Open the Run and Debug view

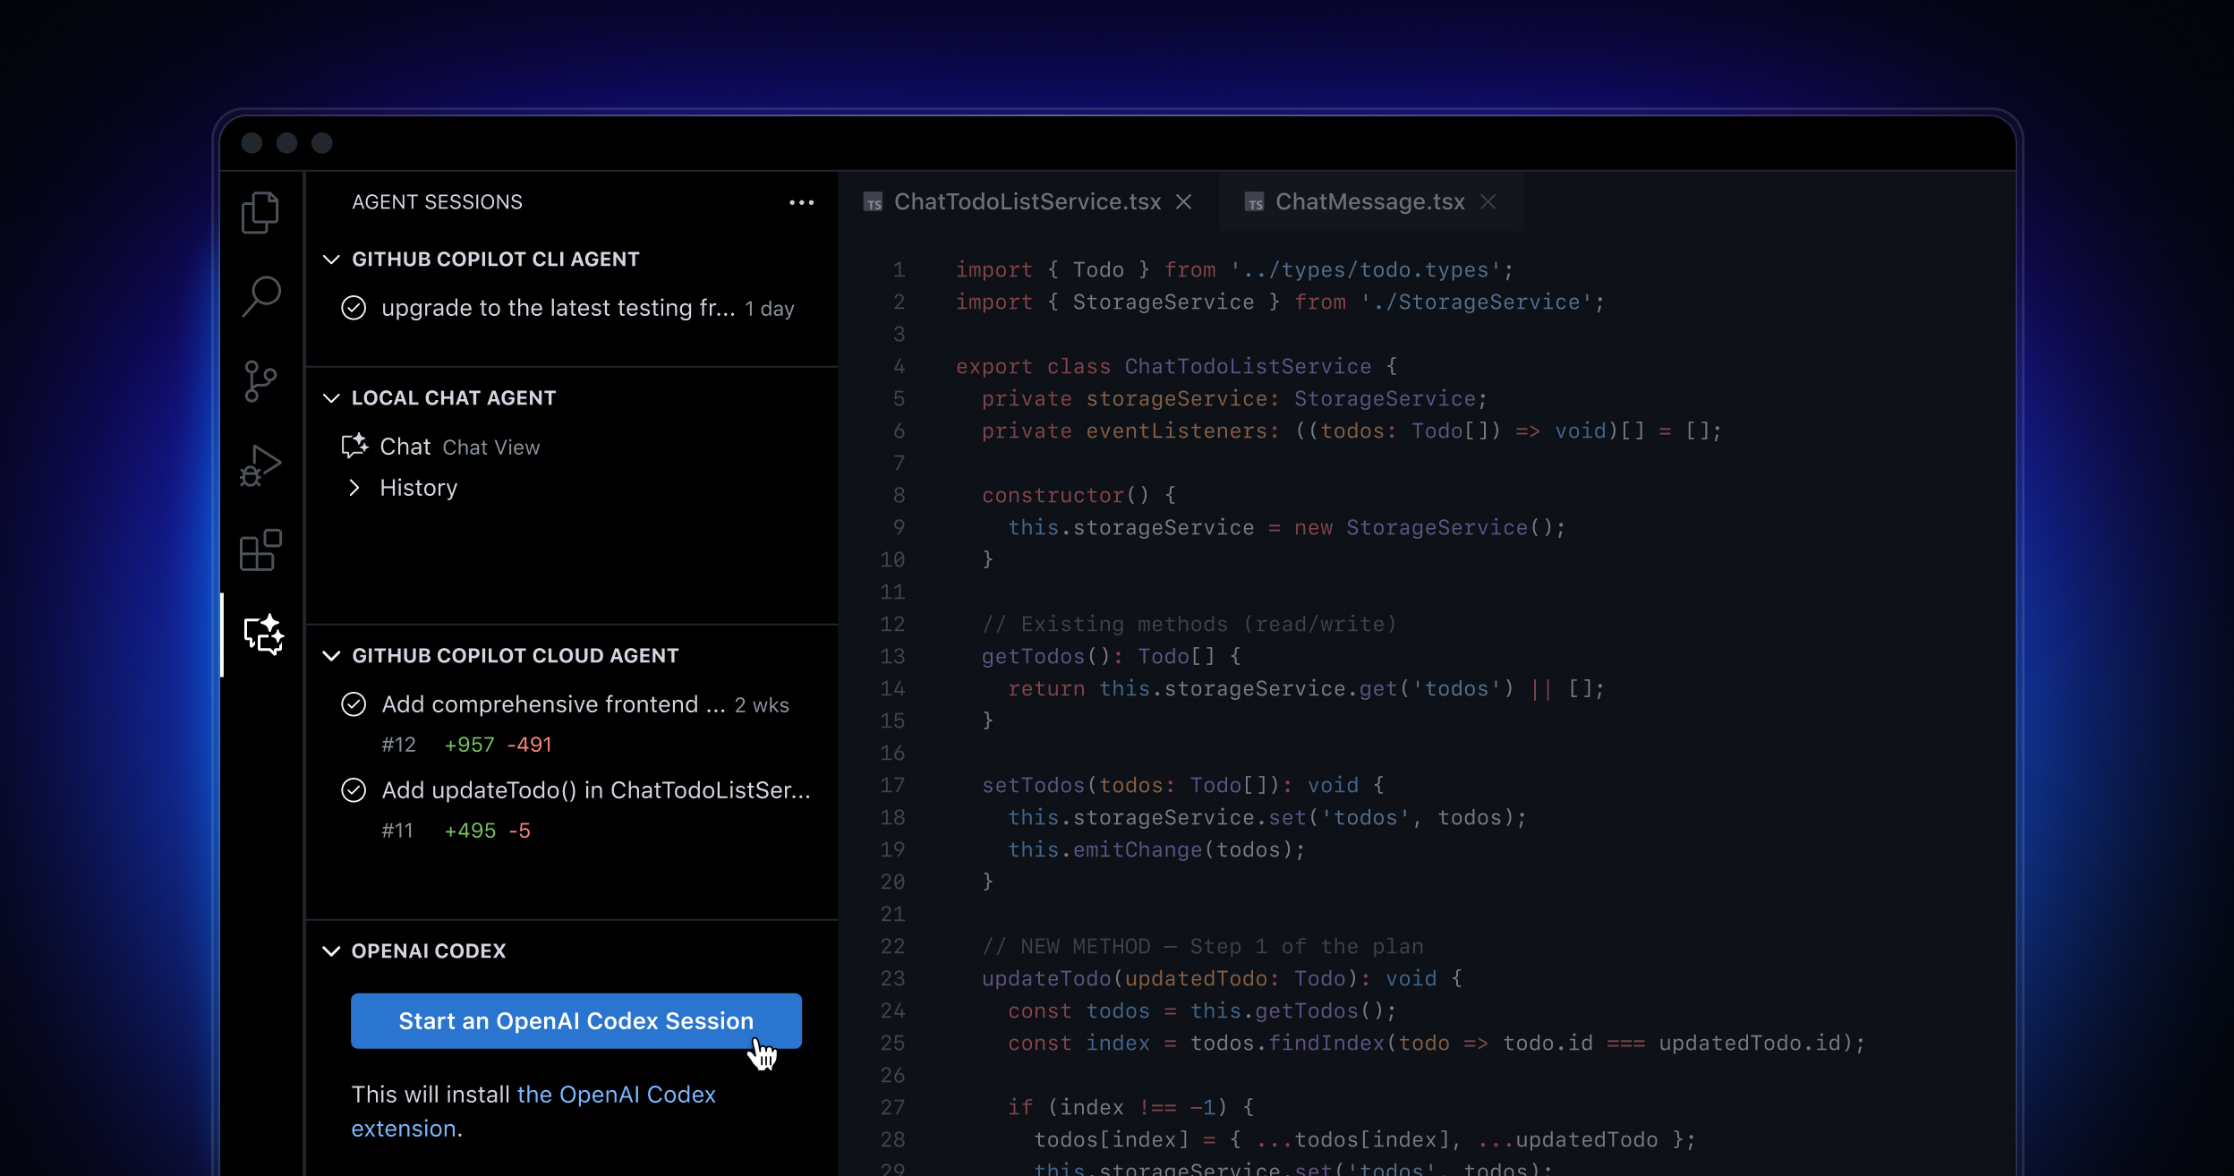pos(260,465)
